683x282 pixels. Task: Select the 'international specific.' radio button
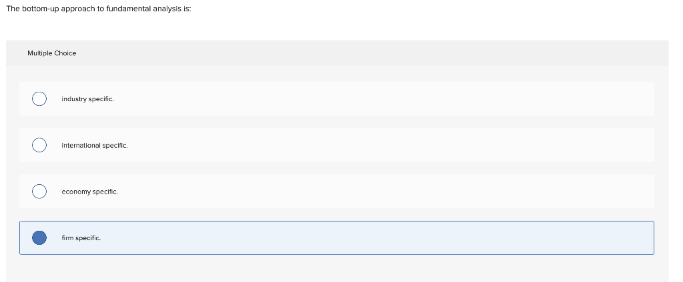[x=39, y=145]
